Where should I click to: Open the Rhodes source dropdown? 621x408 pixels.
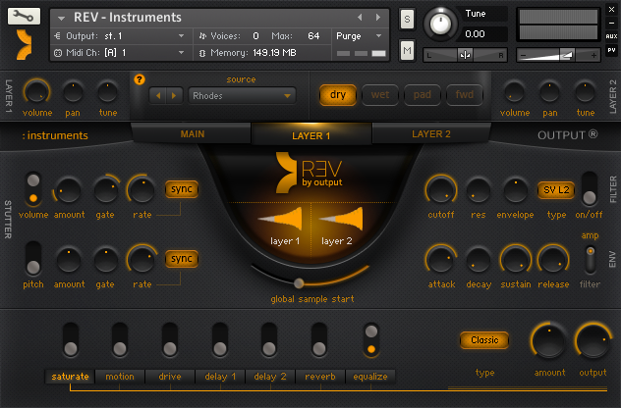(242, 96)
